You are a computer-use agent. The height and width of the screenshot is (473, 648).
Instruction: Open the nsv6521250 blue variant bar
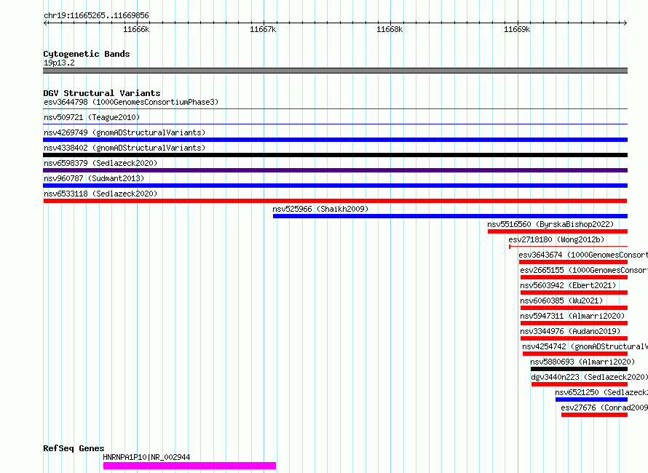(591, 400)
